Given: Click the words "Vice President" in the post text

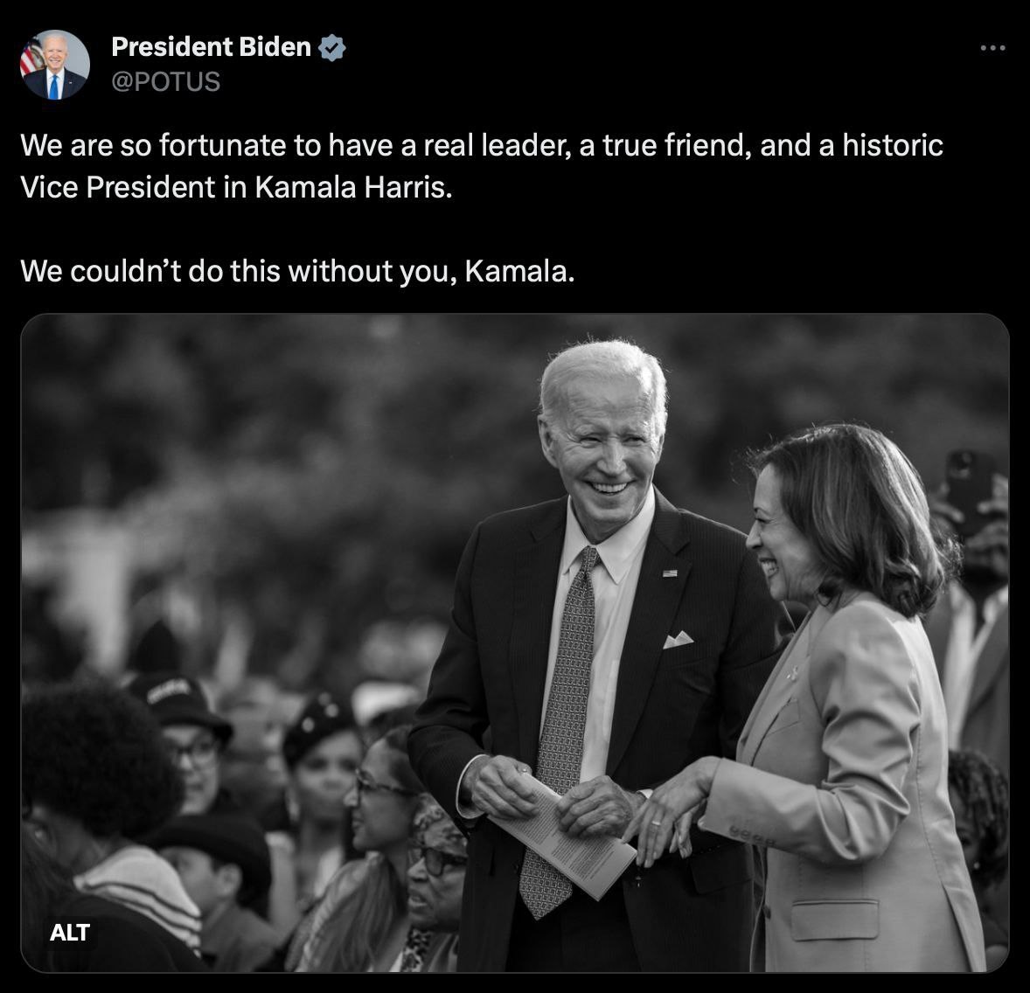Looking at the screenshot, I should click(x=117, y=188).
